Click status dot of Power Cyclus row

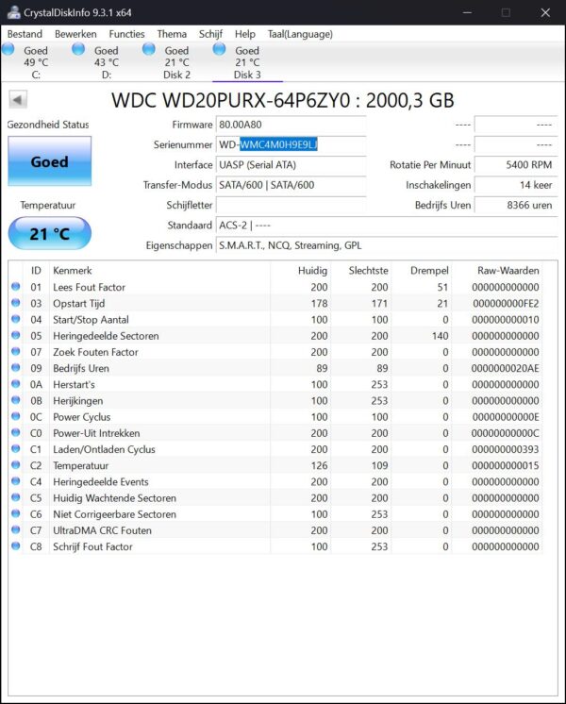(x=16, y=416)
